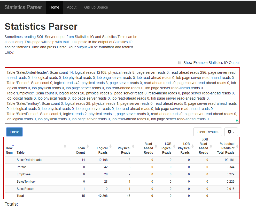Click the Clear Results button

(x=207, y=132)
